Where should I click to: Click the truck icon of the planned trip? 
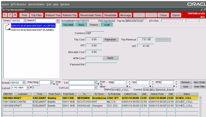(9, 29)
